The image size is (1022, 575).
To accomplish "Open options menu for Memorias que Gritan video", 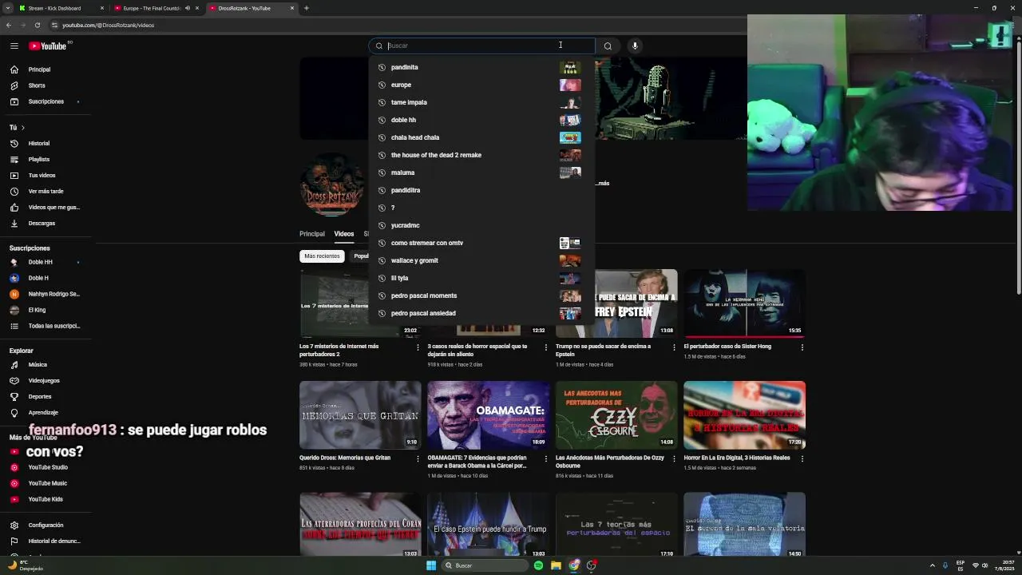I will click(418, 459).
